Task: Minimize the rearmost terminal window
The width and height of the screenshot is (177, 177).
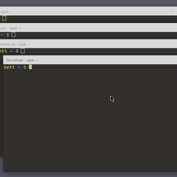Action: click(173, 11)
